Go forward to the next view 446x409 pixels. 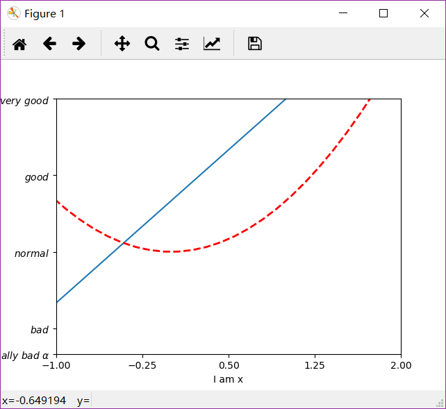[x=79, y=44]
